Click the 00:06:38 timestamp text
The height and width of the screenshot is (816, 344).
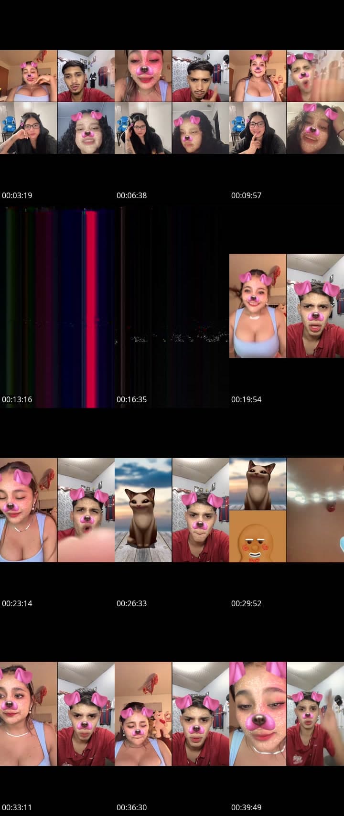(x=132, y=195)
